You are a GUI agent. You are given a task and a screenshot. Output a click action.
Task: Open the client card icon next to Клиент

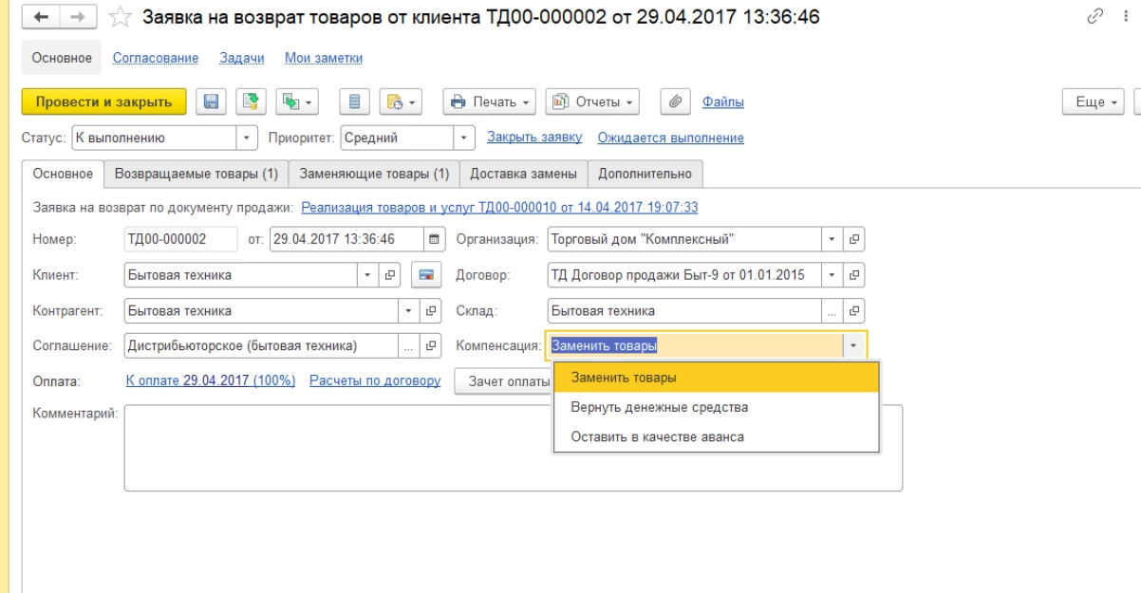[x=426, y=275]
